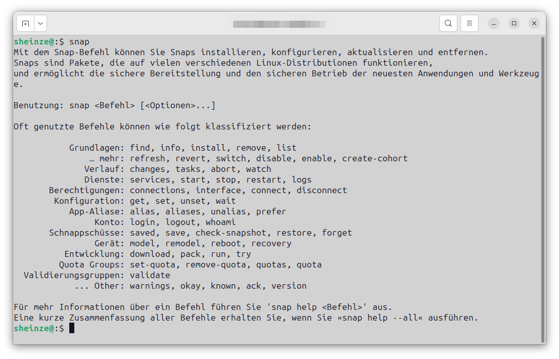Click the 'refresh' command in the mehr row

[148, 158]
